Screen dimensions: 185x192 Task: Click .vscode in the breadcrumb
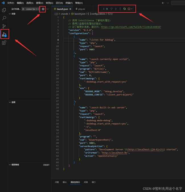[x=64, y=14]
